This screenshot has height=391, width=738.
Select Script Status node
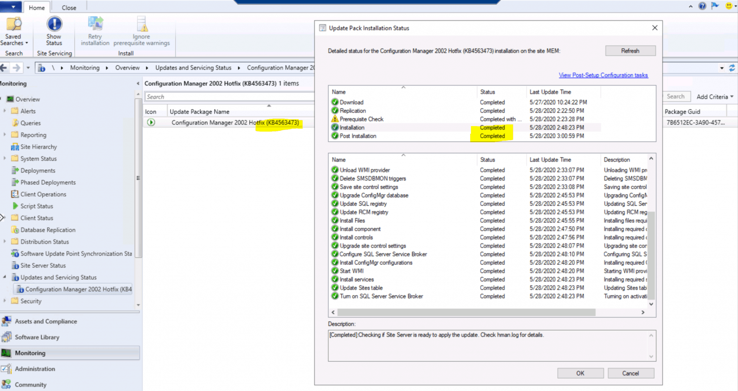tap(37, 206)
